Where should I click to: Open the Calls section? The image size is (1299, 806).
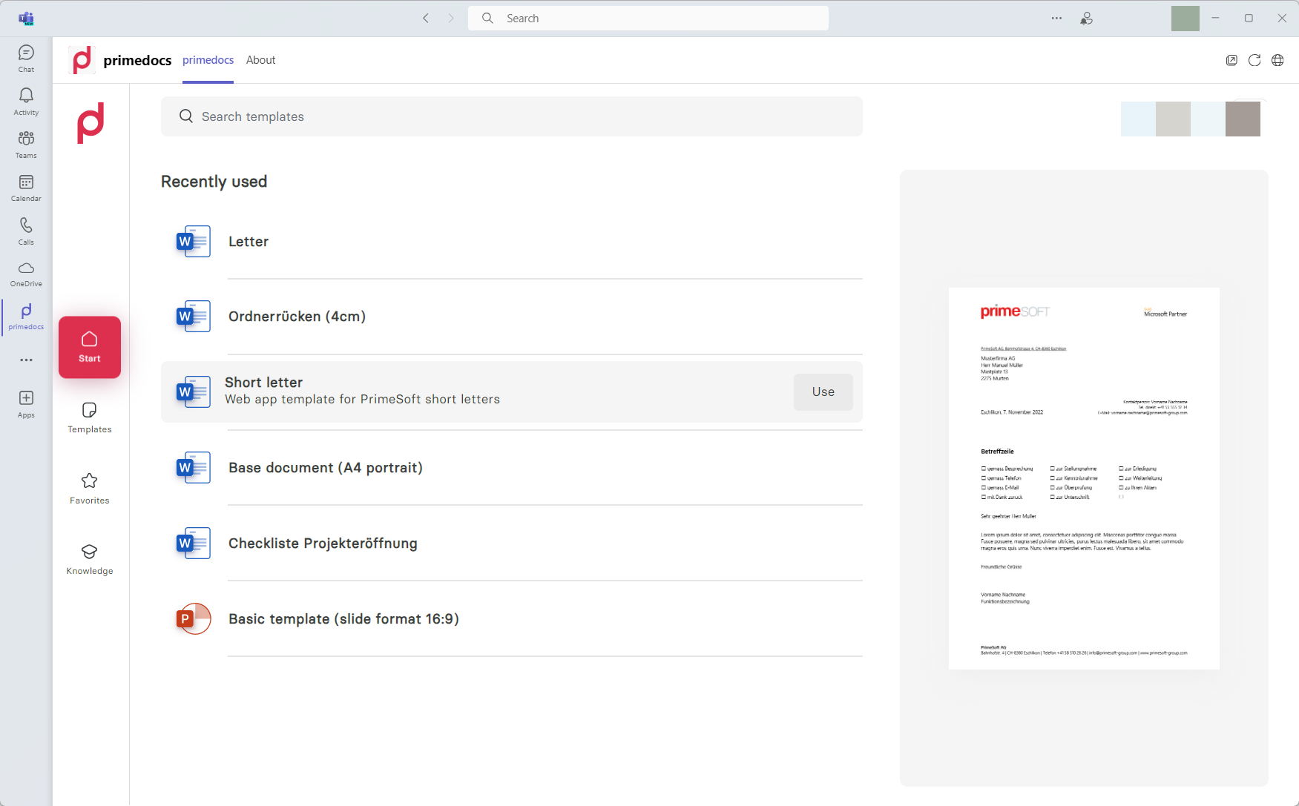(26, 231)
